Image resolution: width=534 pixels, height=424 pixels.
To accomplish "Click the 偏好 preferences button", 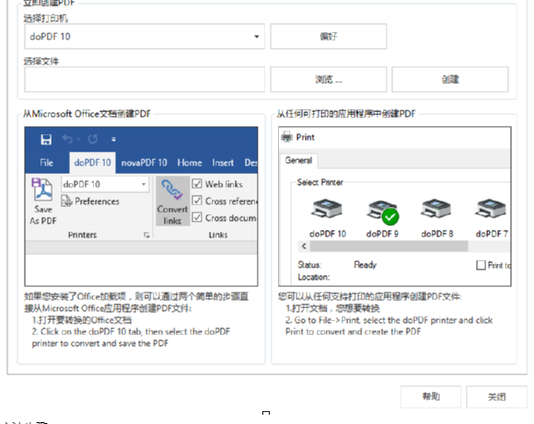I will (x=329, y=37).
